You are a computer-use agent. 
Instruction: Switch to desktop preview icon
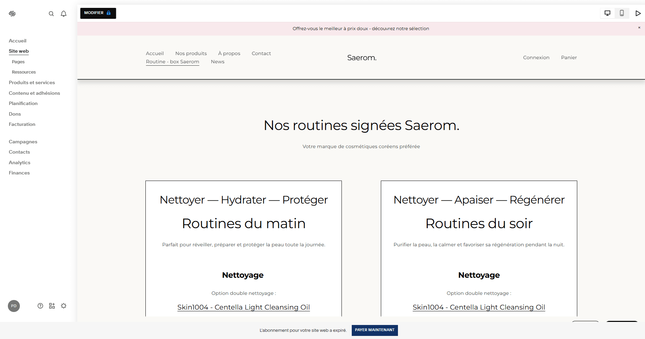(607, 13)
